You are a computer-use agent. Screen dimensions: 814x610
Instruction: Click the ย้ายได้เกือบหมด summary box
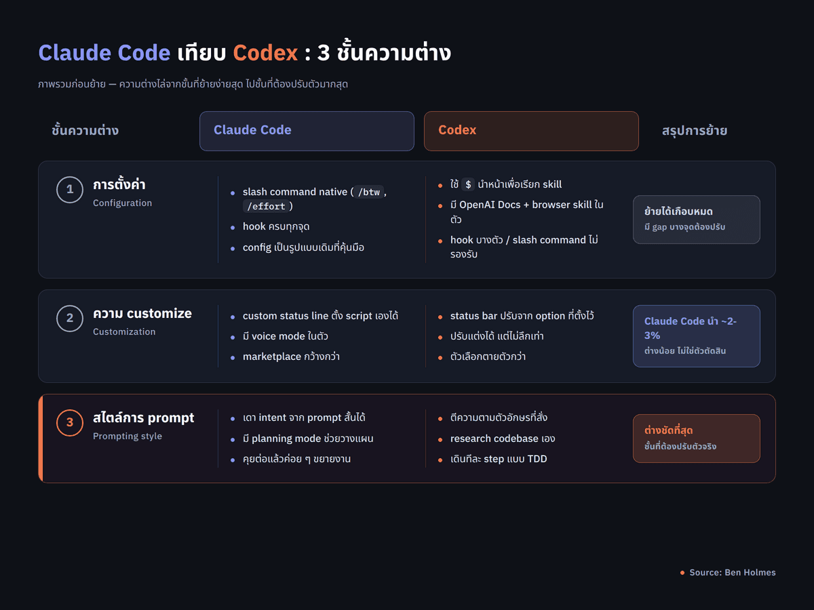697,220
